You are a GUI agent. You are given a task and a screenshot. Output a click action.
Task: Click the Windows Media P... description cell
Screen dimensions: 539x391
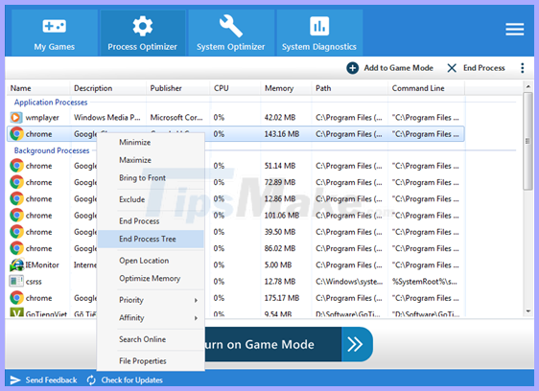107,118
